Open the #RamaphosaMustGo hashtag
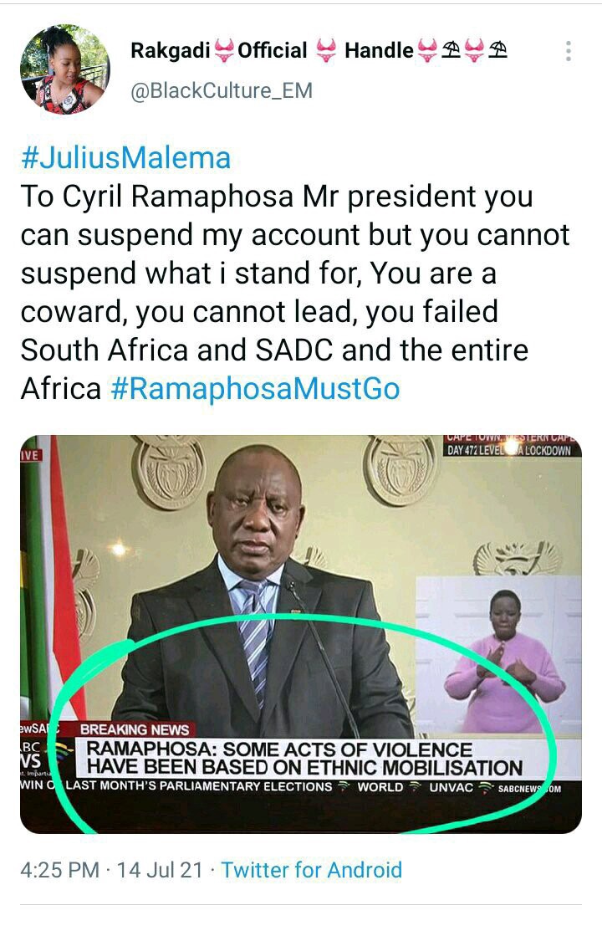The width and height of the screenshot is (602, 931). point(255,389)
